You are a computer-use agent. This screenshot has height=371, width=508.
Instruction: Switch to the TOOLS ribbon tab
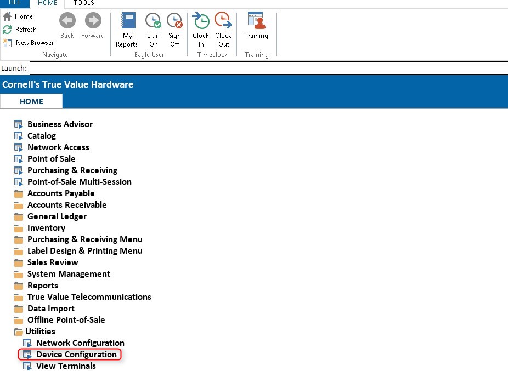coord(83,3)
